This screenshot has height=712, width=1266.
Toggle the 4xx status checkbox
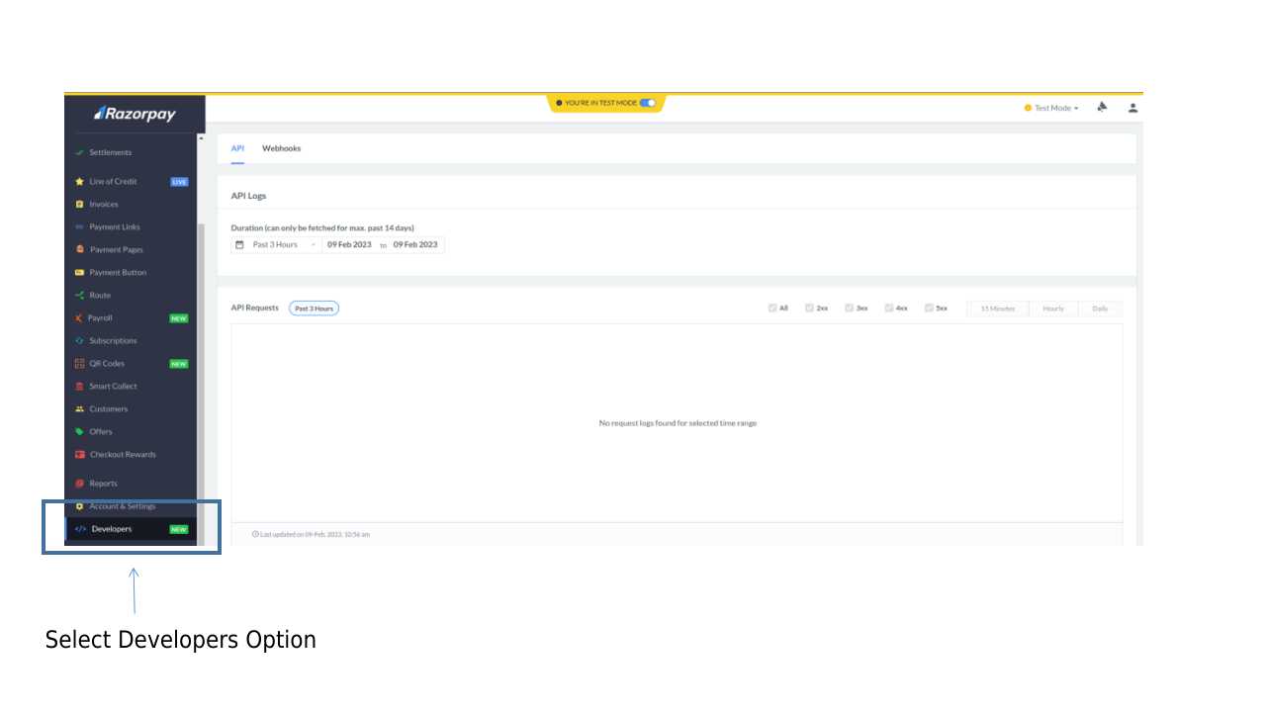(x=889, y=308)
